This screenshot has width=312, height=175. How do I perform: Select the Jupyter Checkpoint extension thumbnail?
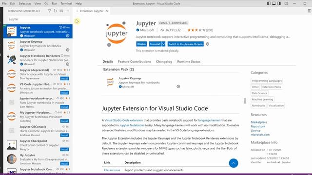[12, 145]
